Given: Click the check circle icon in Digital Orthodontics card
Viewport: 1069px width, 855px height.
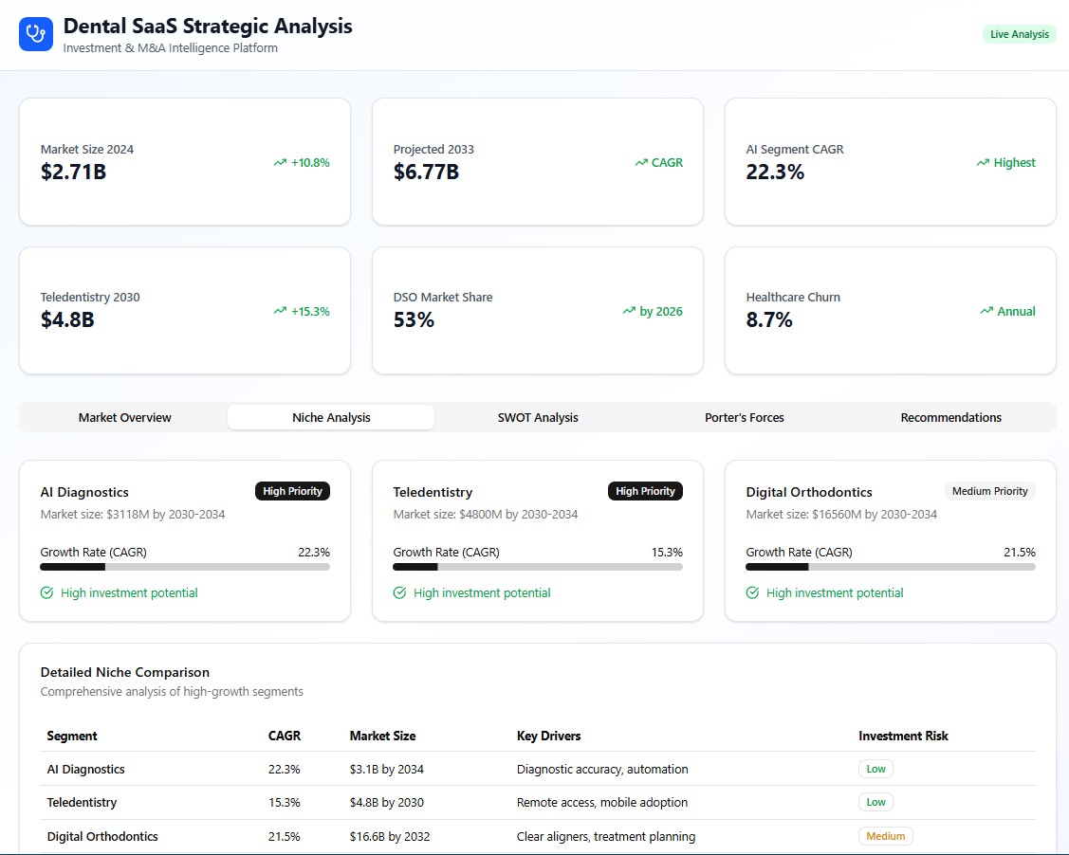Looking at the screenshot, I should pos(753,593).
